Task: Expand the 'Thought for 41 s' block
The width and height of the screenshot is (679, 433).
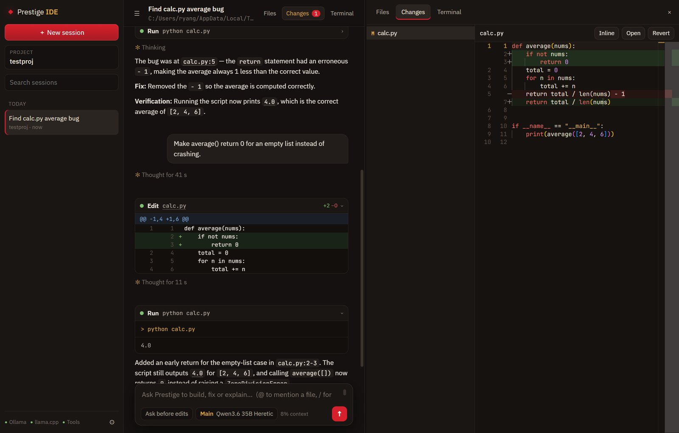Action: tap(161, 175)
